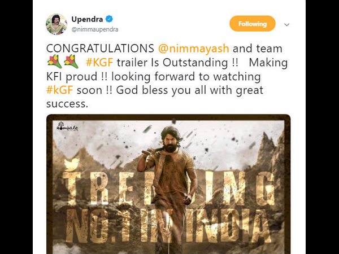Click the second bouquet emoji

(71, 62)
